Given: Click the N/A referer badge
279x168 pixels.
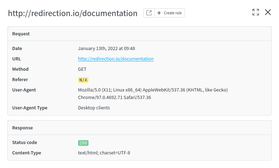Looking at the screenshot, I should pyautogui.click(x=83, y=80).
